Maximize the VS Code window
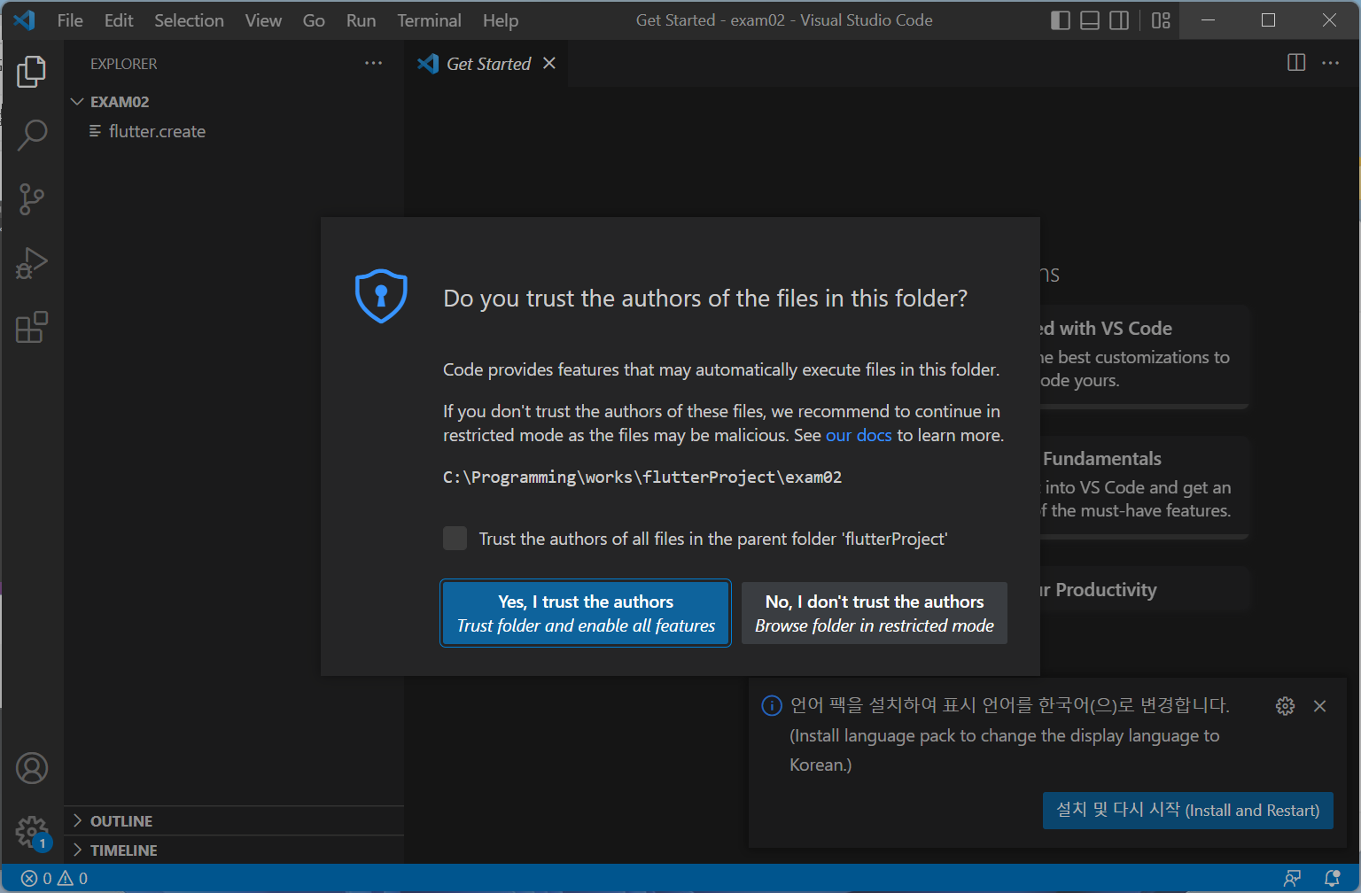 coord(1268,20)
